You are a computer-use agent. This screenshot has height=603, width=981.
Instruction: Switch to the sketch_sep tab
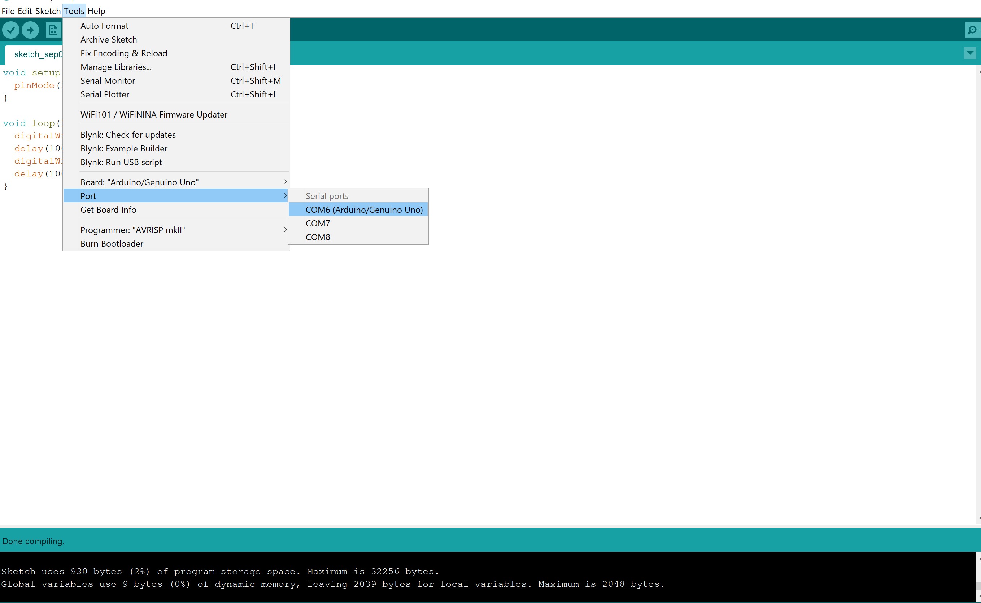coord(34,54)
